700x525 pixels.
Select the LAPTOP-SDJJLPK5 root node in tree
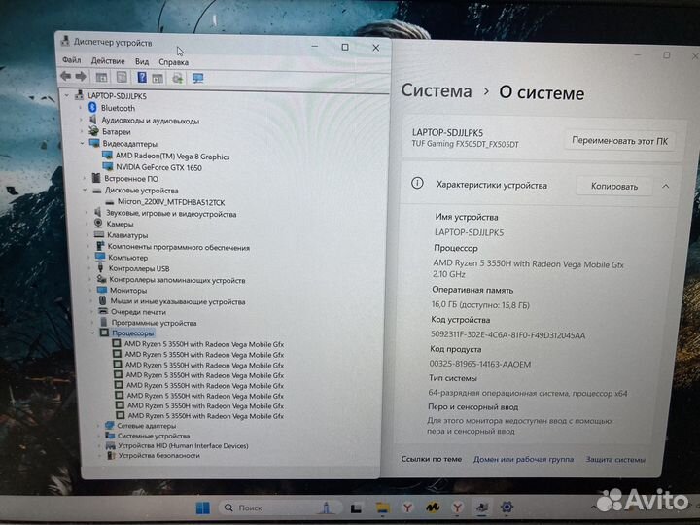coord(117,96)
